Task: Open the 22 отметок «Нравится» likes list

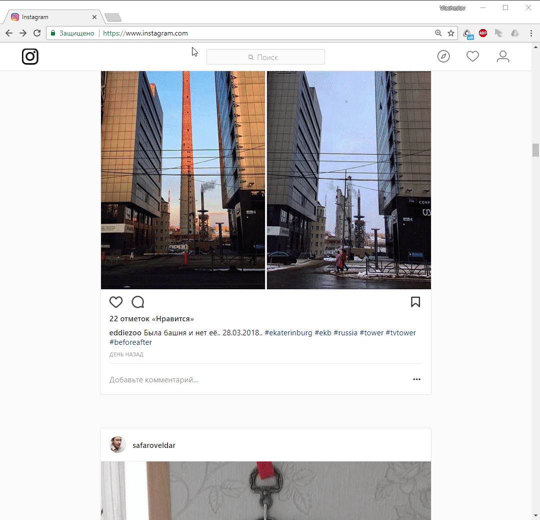Action: (151, 319)
